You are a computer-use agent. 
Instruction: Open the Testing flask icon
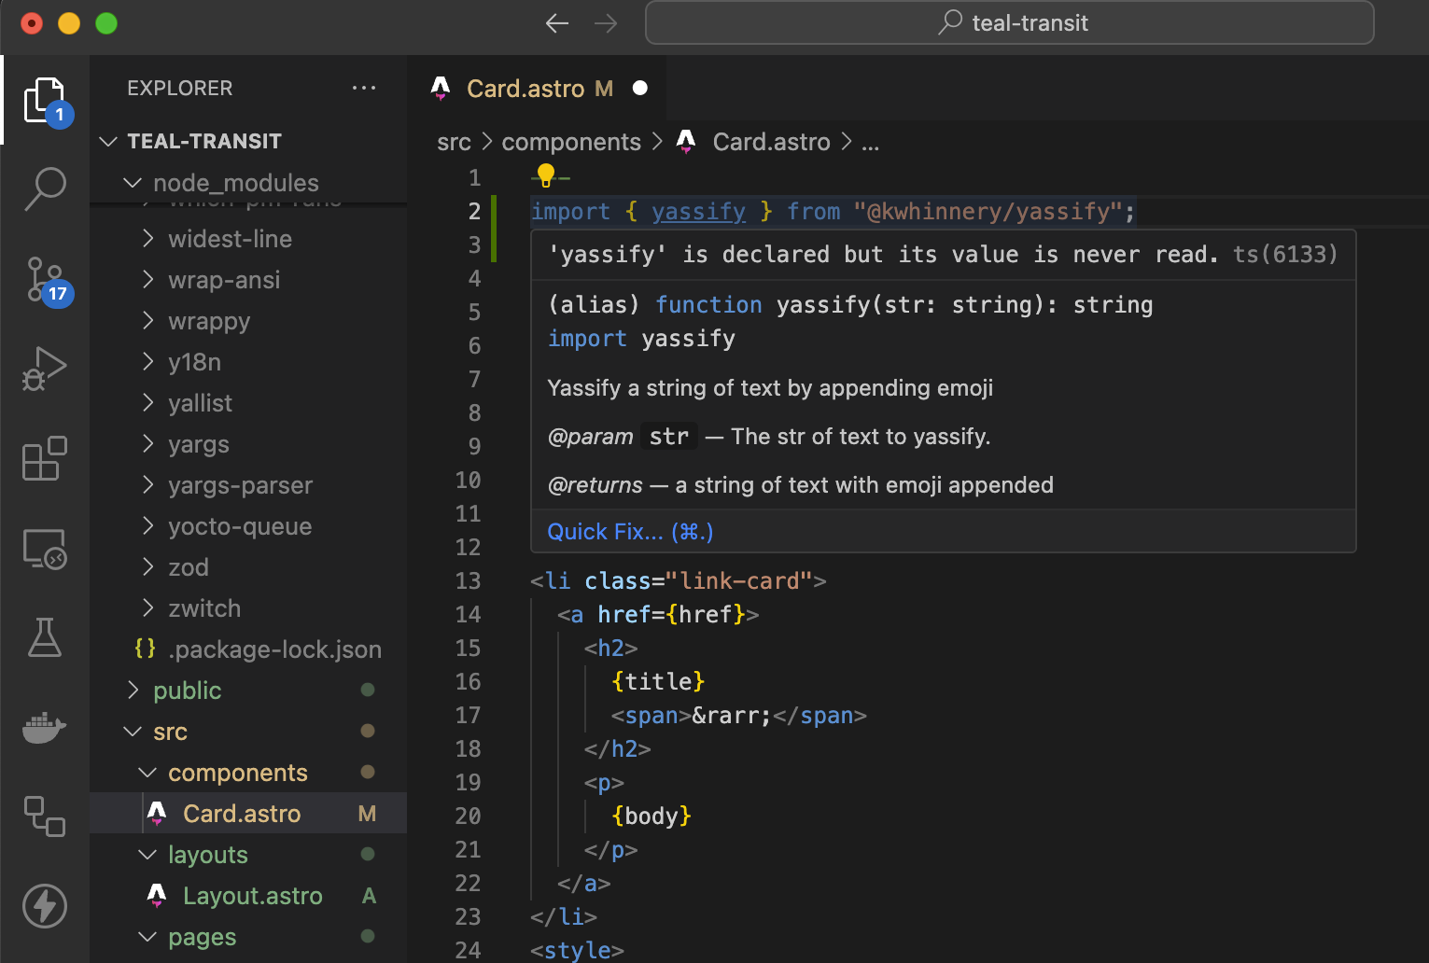click(x=44, y=638)
